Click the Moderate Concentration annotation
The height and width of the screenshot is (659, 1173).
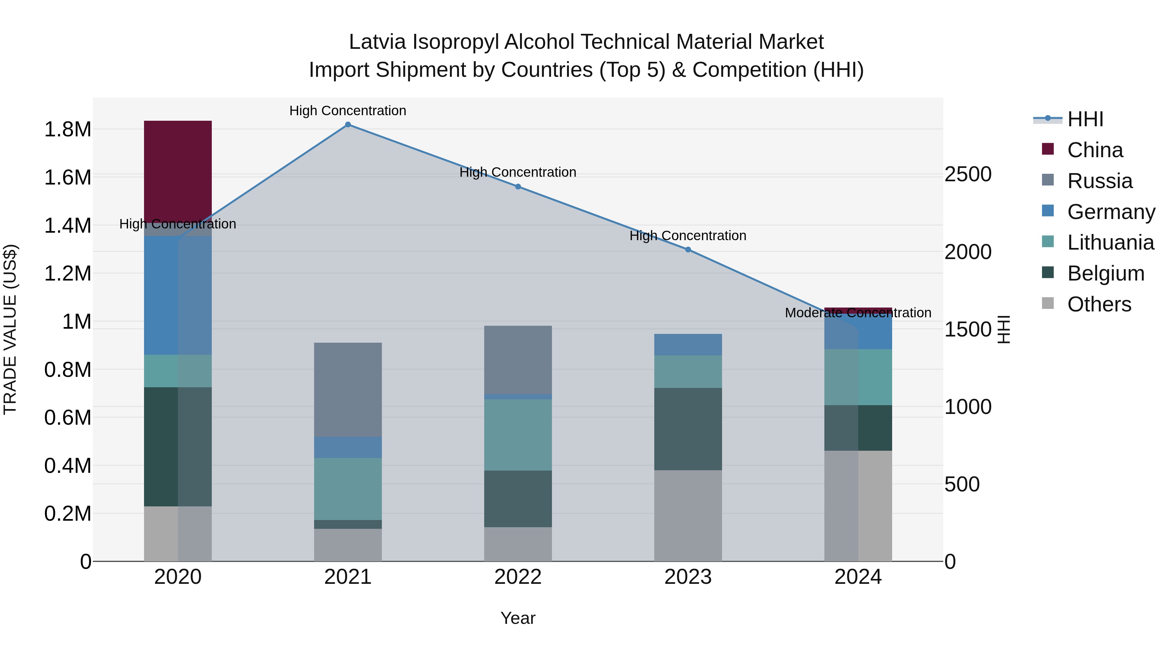(858, 313)
